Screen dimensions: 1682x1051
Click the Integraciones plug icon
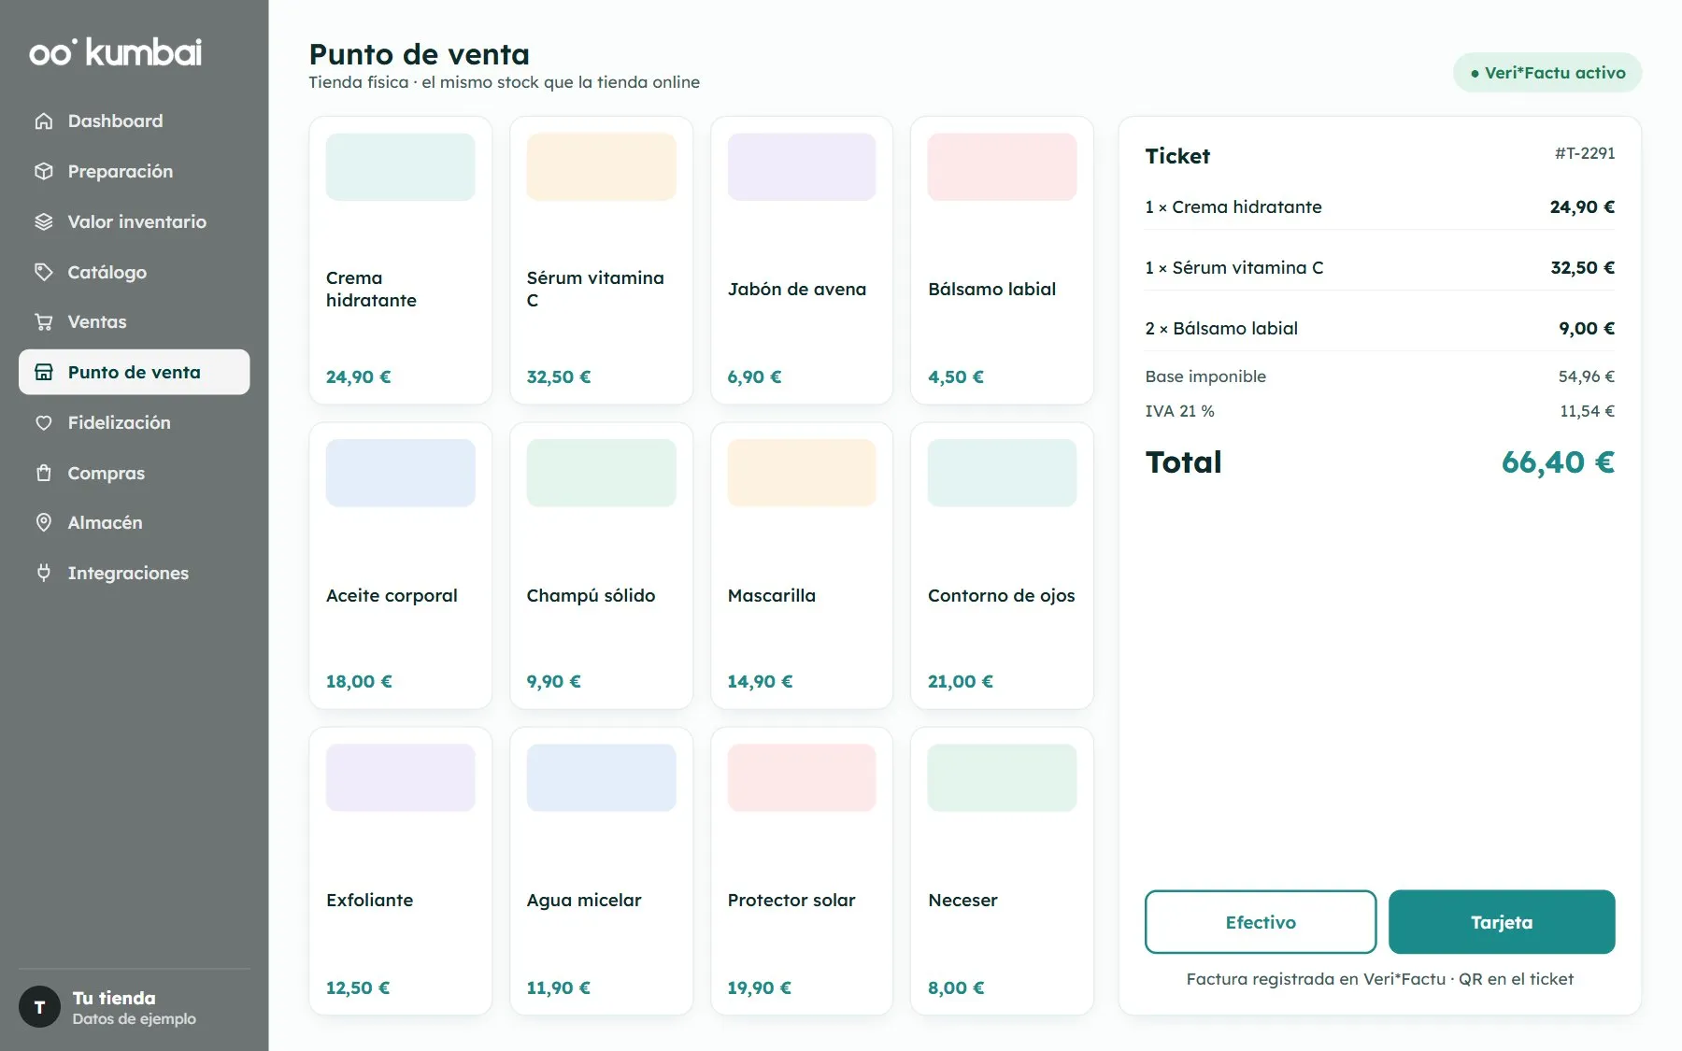[43, 574]
